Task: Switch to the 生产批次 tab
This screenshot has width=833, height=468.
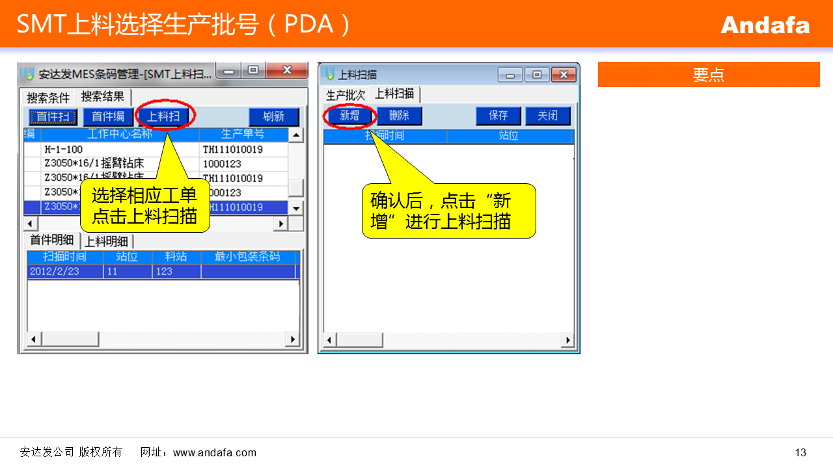Action: pos(346,95)
